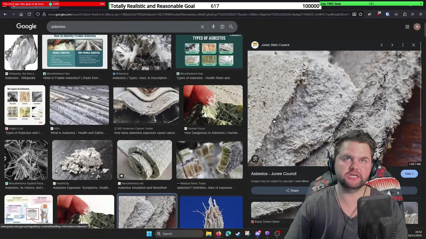
Task: Reload the page with the refresh icon
Action: point(29,14)
